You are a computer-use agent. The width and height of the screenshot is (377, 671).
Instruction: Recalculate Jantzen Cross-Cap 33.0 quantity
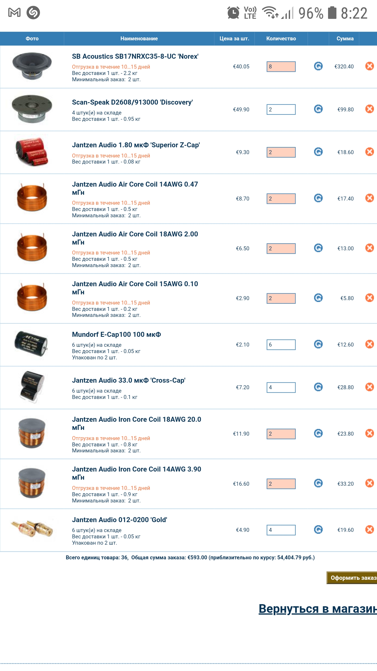click(318, 387)
